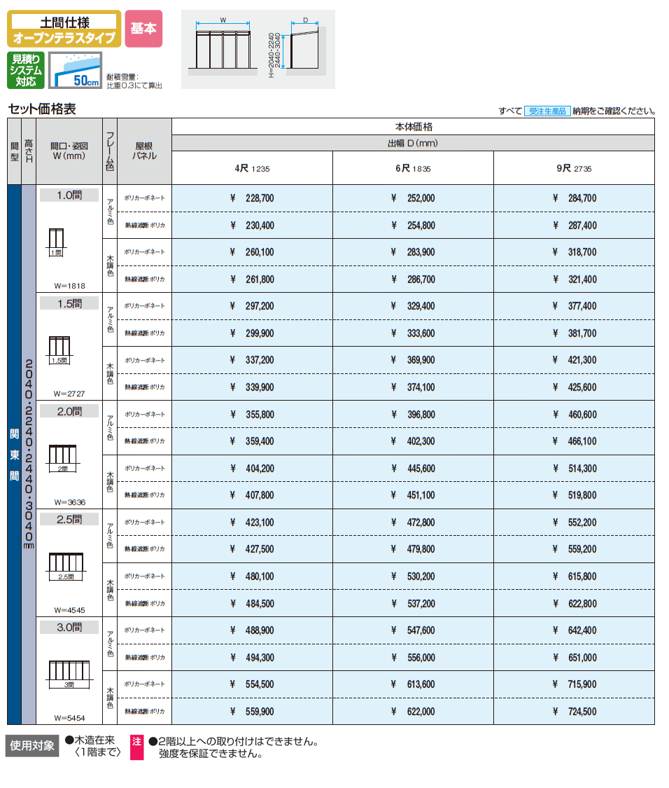Select the 1.5間 frame diagram icon
669x788 pixels.
tap(59, 350)
